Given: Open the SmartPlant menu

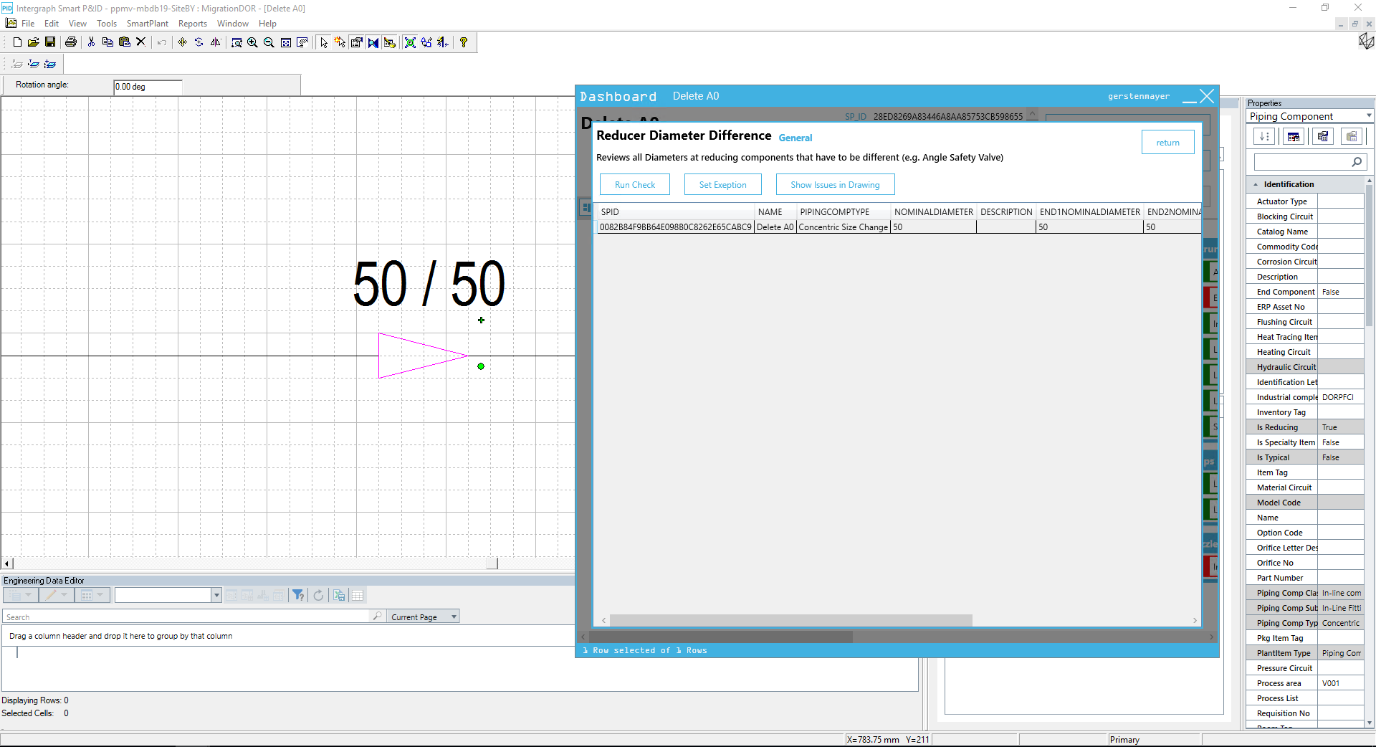Looking at the screenshot, I should tap(147, 24).
